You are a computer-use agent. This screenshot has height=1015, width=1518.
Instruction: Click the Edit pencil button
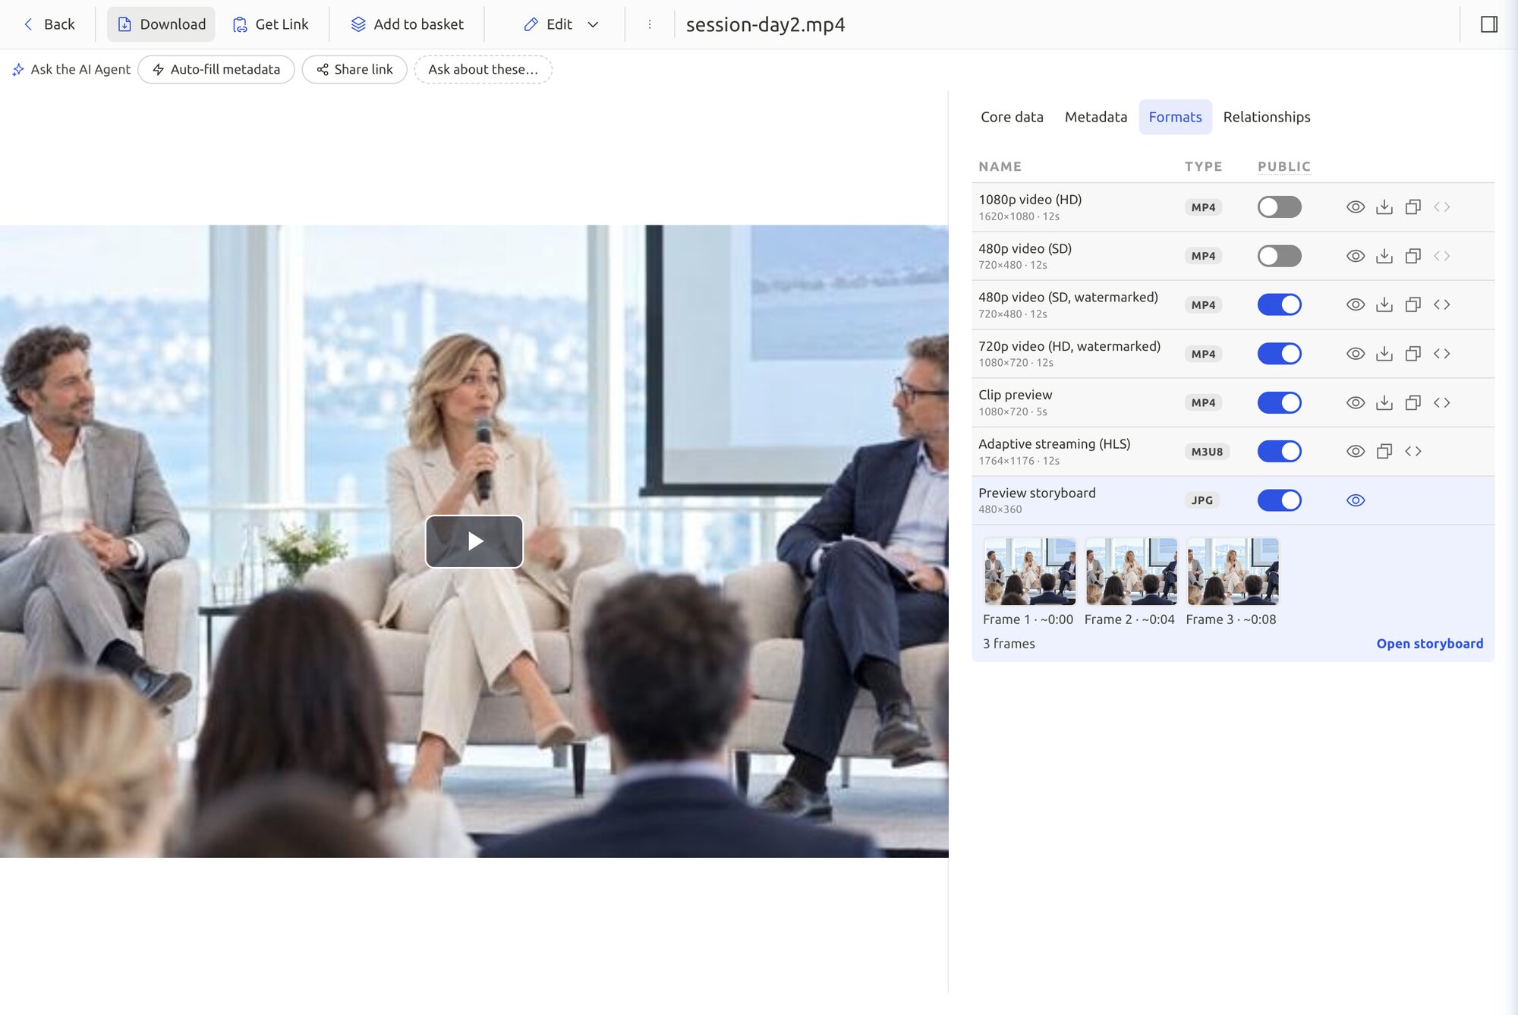(548, 24)
